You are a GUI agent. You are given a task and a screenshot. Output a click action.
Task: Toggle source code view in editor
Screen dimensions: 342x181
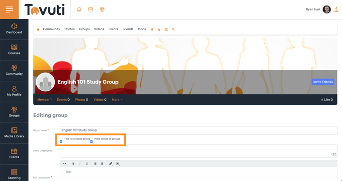tap(65, 164)
